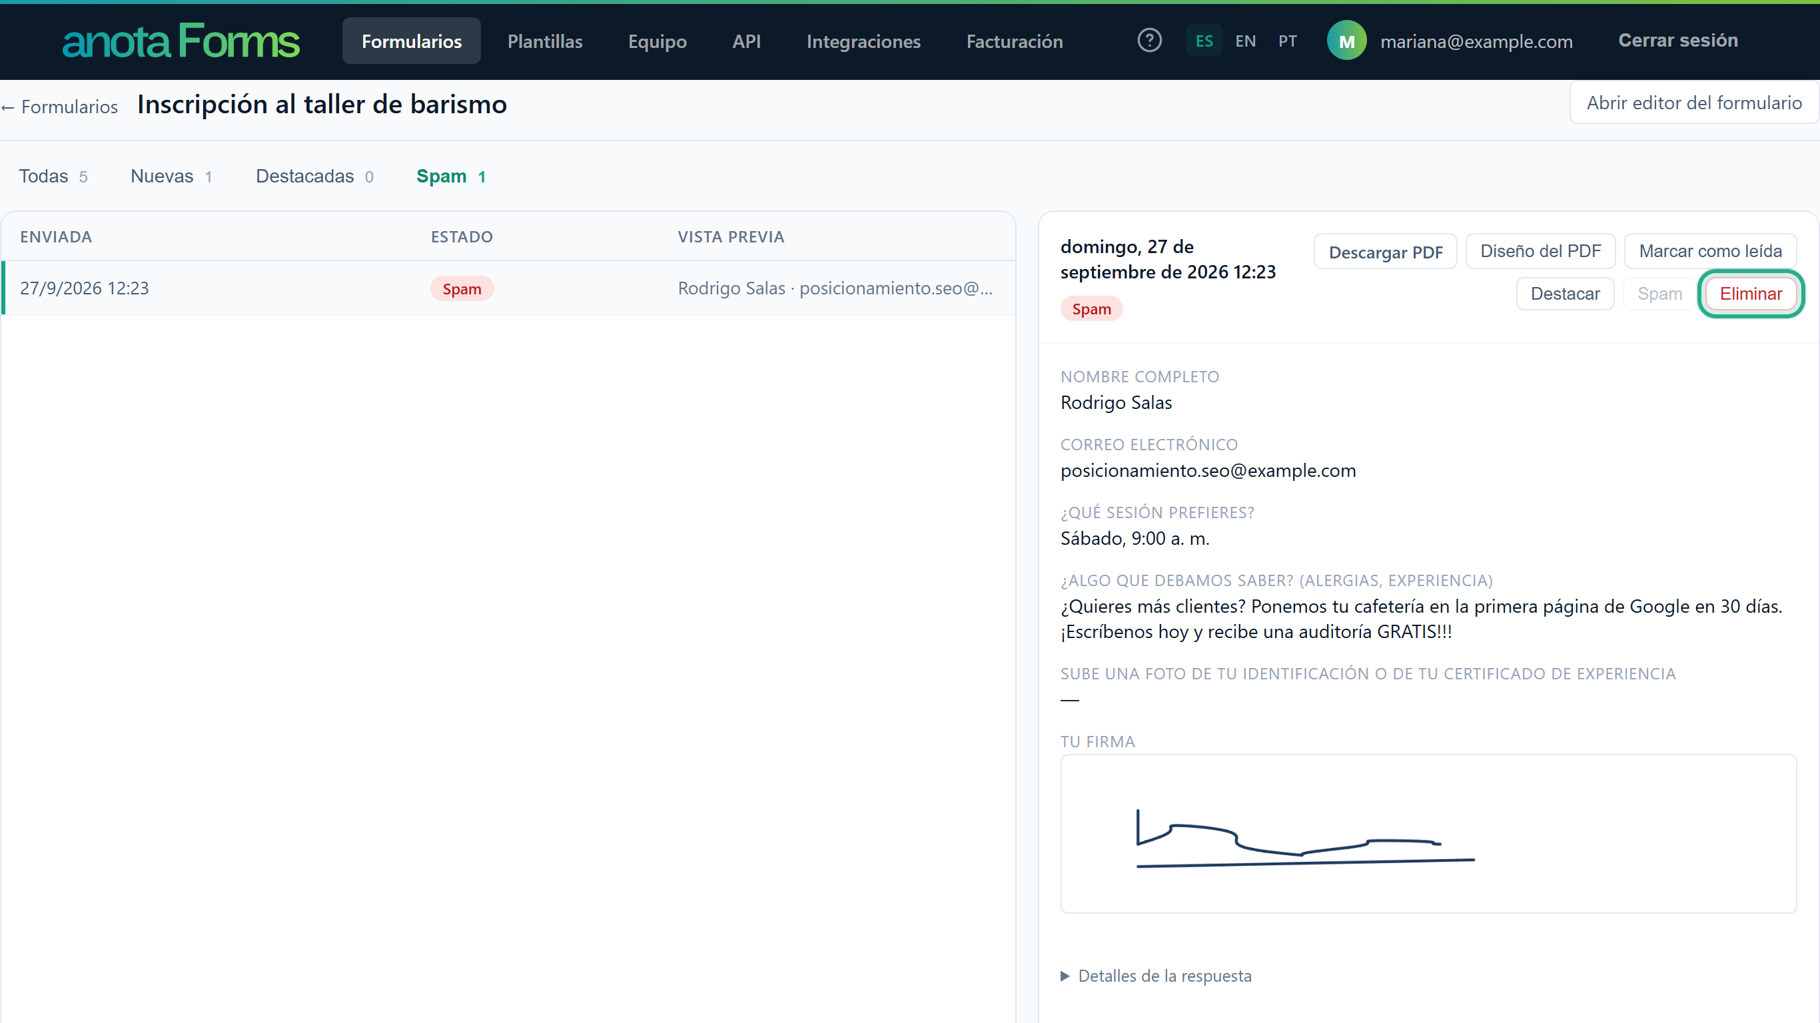Viewport: 1820px width, 1023px height.
Task: Click the VISTA PREVIA column header
Action: click(731, 236)
